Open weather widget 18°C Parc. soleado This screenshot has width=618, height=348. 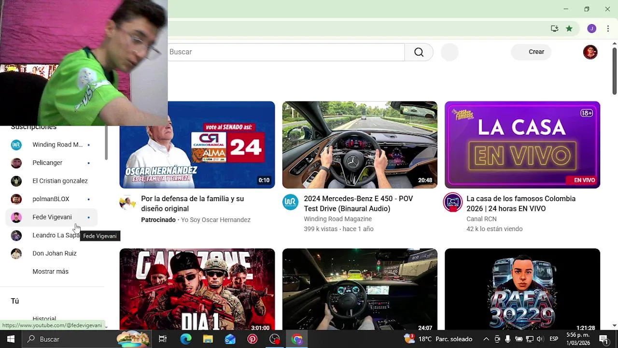438,339
